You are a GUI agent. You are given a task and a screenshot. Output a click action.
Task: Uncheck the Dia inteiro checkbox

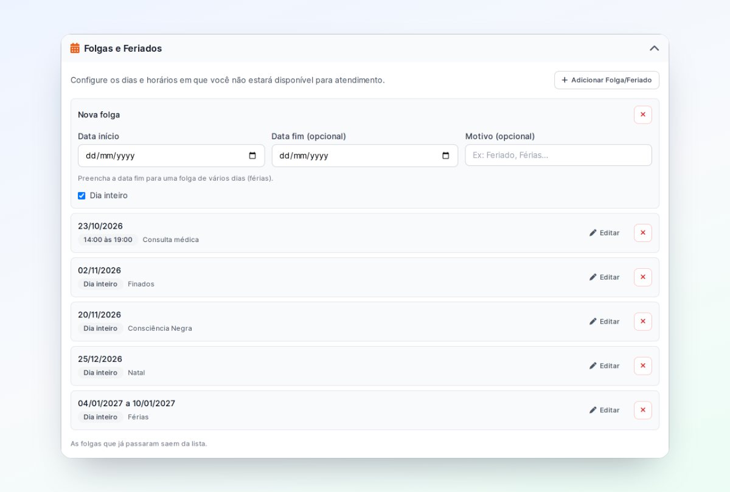coord(82,196)
